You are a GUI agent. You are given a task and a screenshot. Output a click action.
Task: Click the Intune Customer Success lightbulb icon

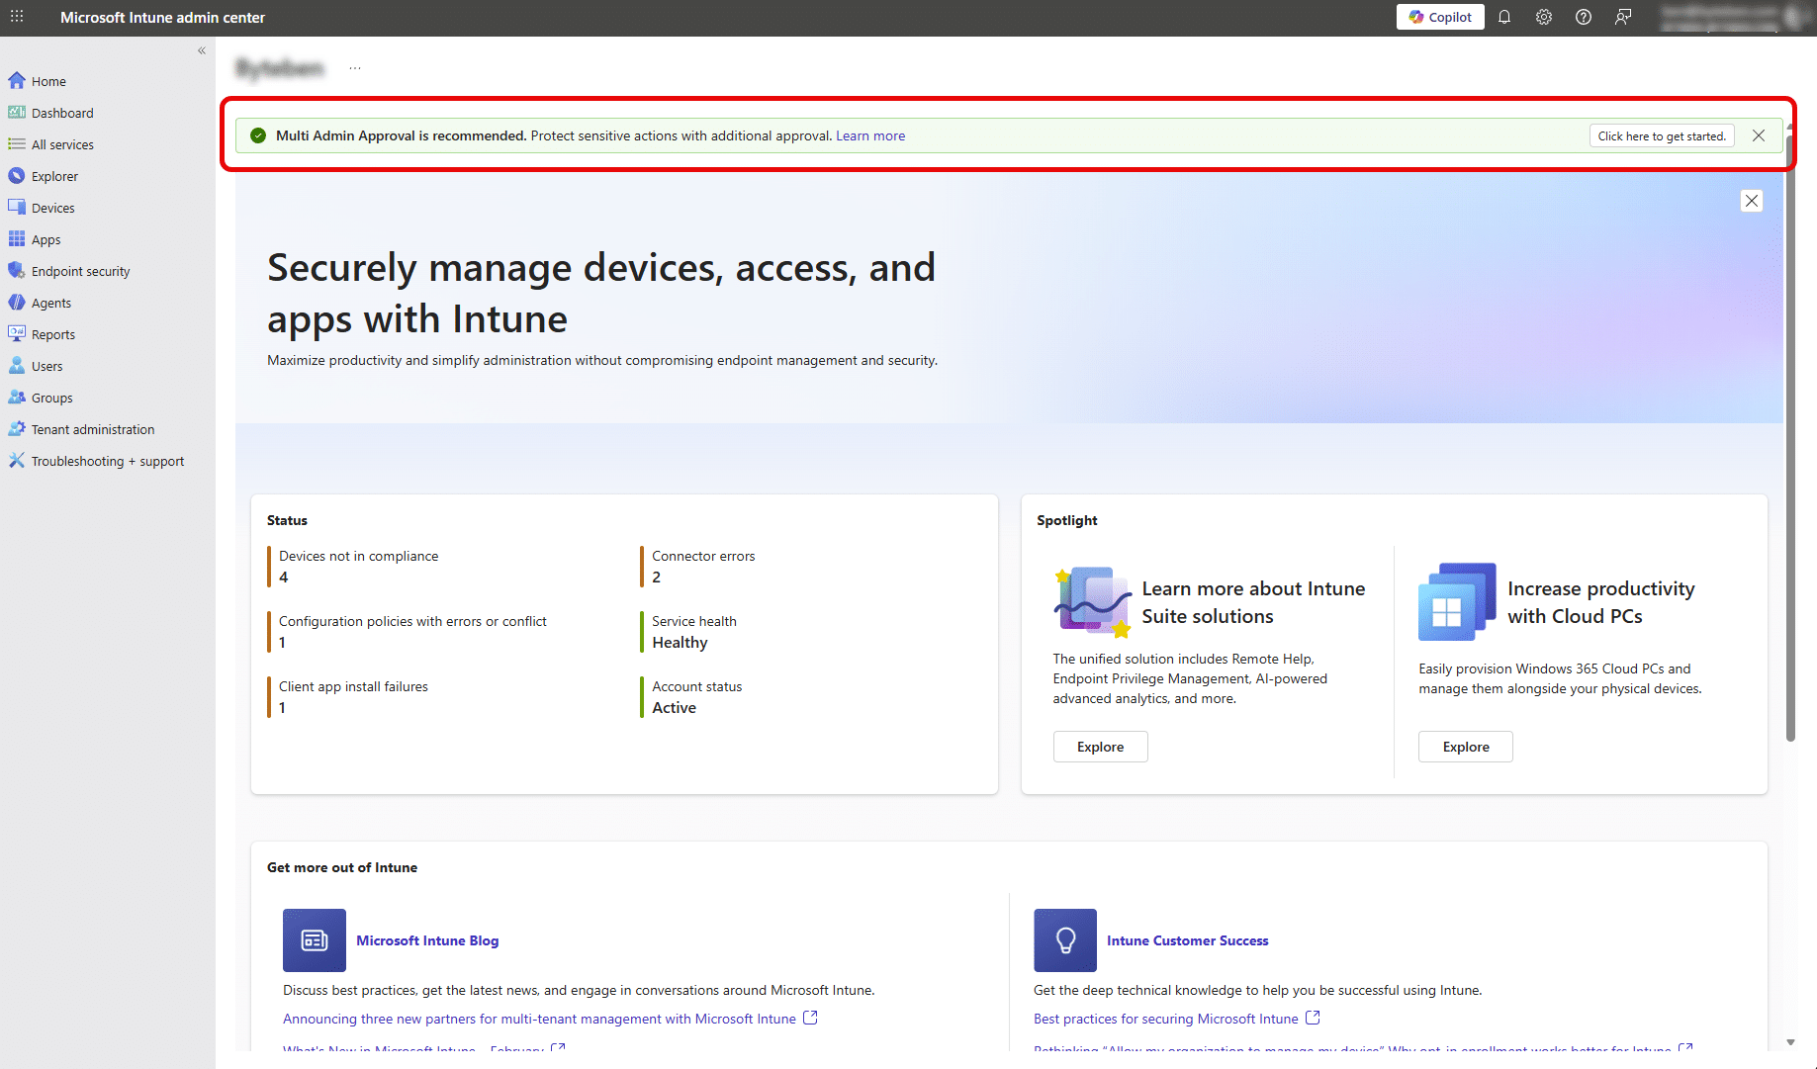pyautogui.click(x=1065, y=940)
